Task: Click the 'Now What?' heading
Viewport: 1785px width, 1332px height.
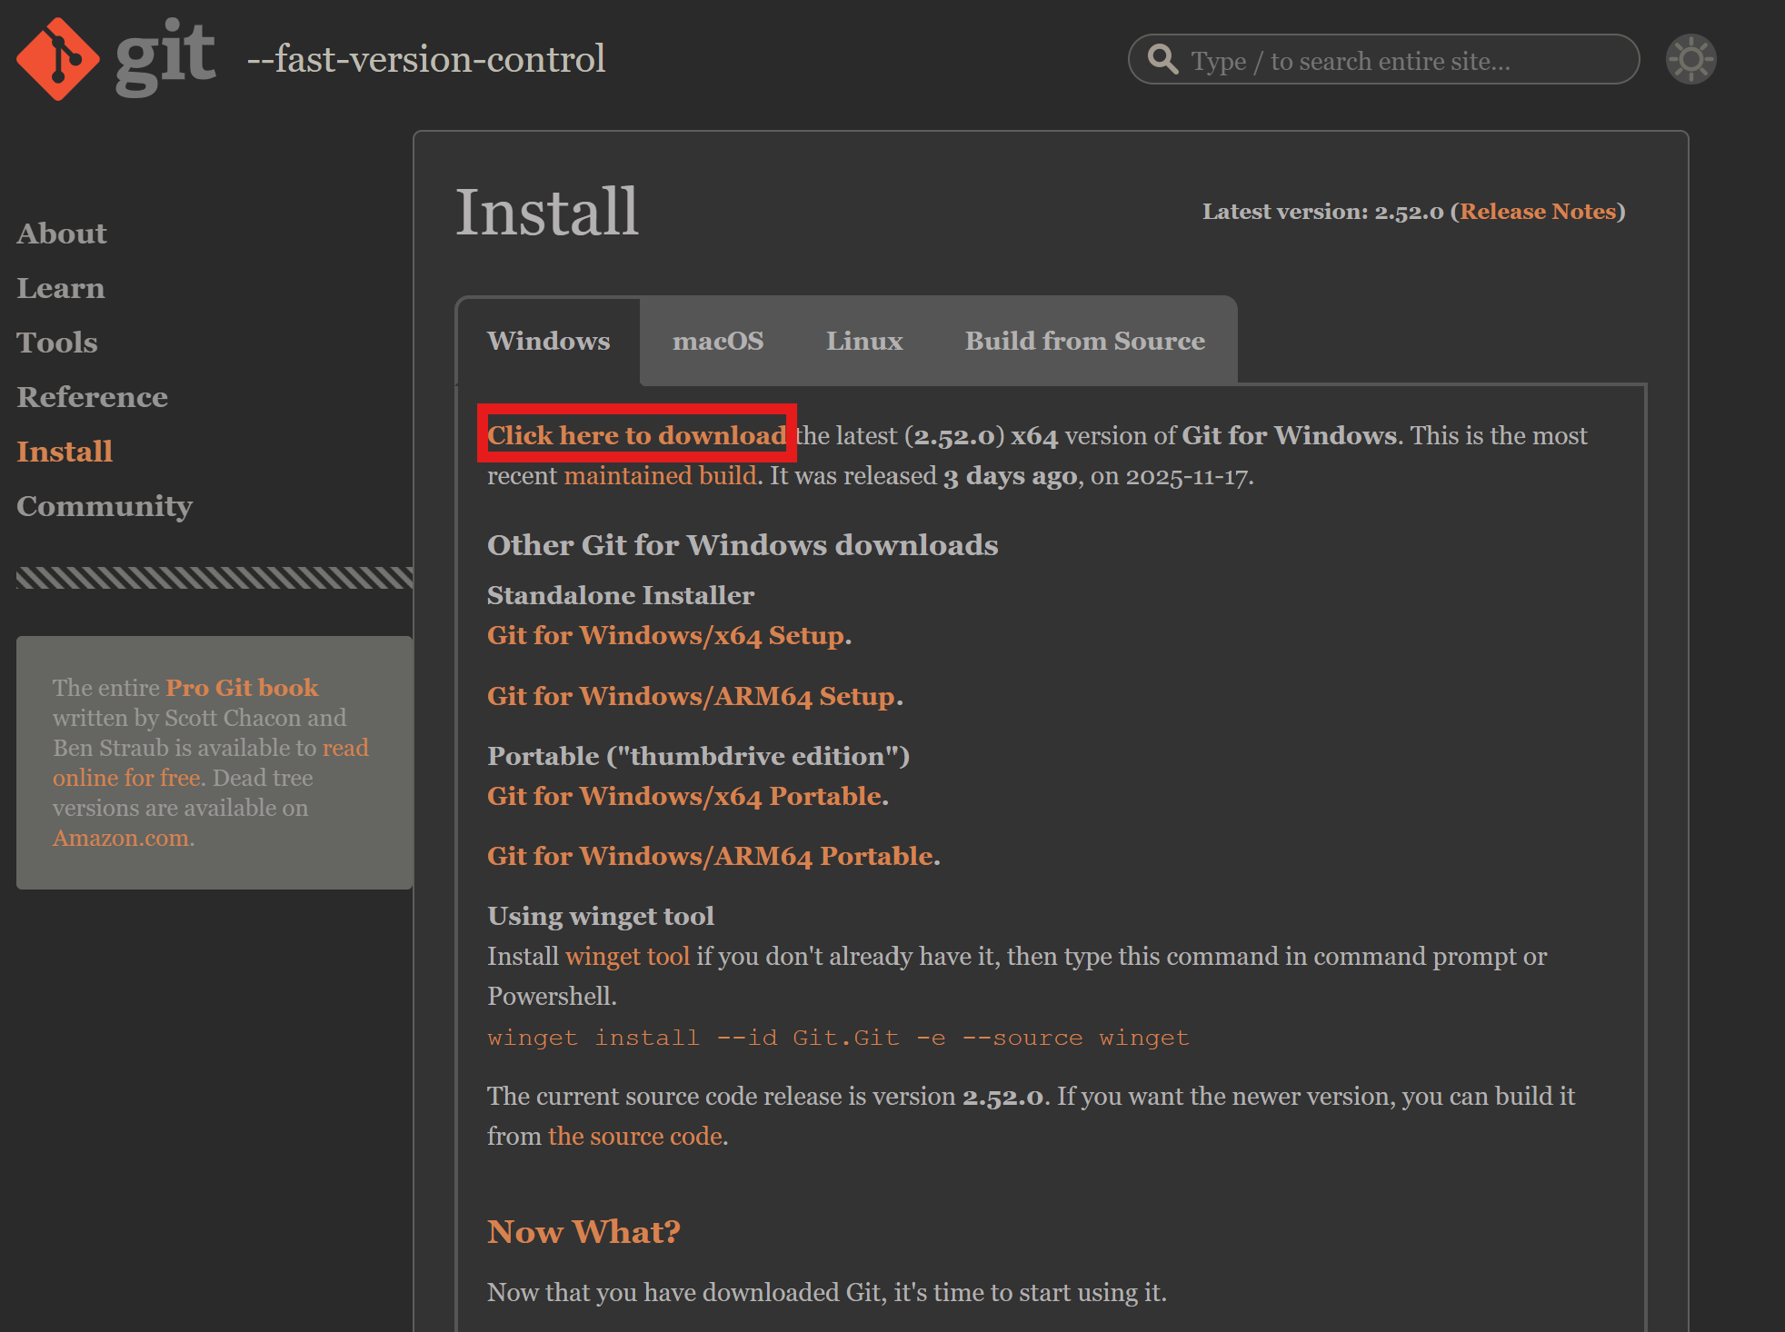Action: coord(583,1232)
